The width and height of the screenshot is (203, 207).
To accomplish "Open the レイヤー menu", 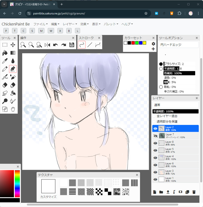I will (x=70, y=24).
